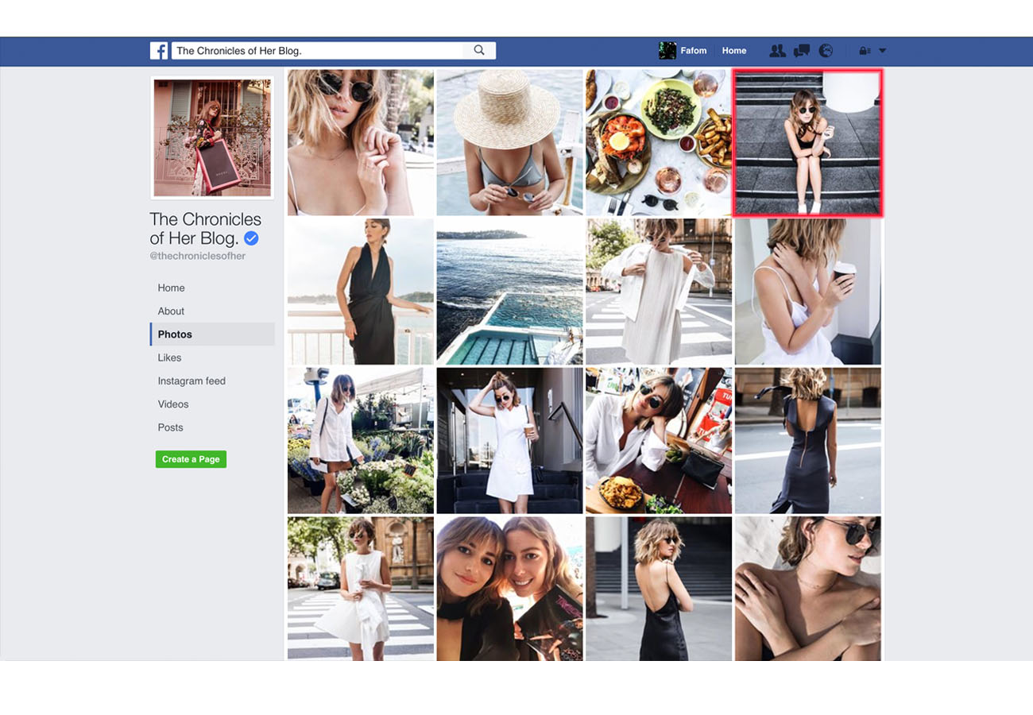Open the food table flat-lay photo
The width and height of the screenshot is (1033, 715).
[659, 142]
